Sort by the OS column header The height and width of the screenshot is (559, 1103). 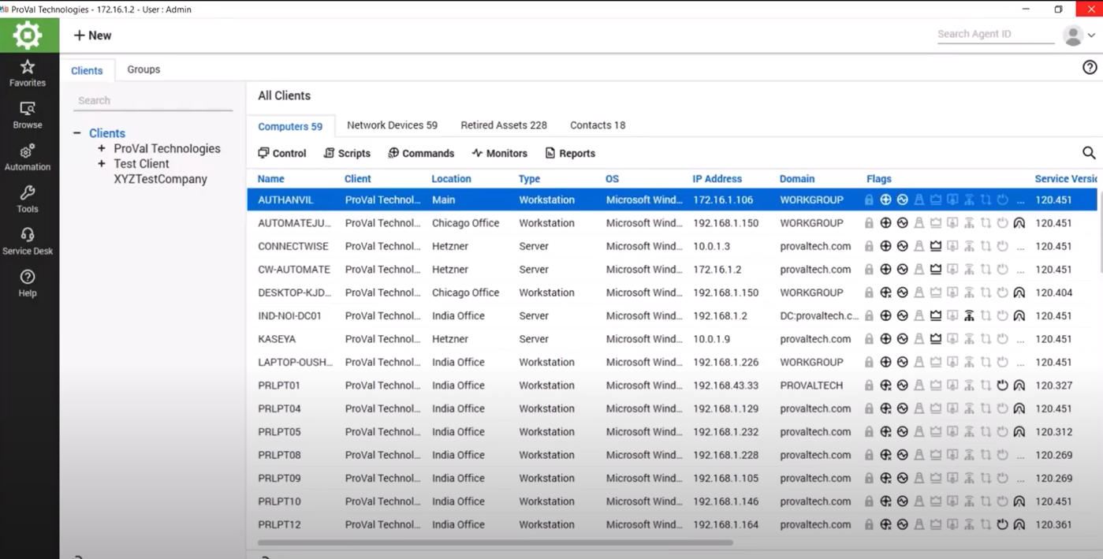(x=612, y=179)
